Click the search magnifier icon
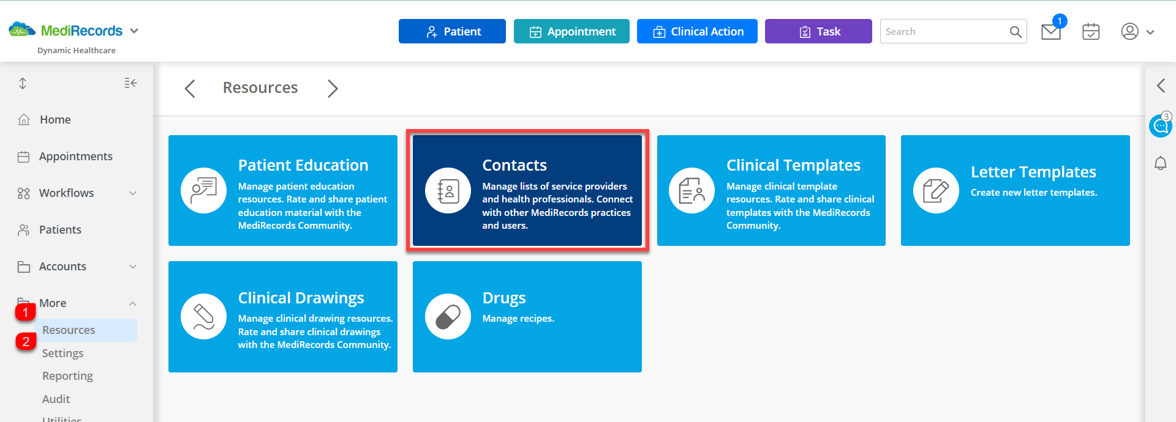The image size is (1176, 422). tap(1016, 32)
